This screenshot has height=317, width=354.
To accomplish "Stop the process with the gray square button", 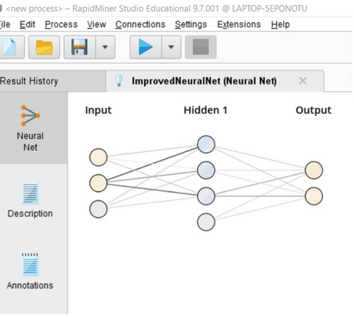I will point(200,47).
